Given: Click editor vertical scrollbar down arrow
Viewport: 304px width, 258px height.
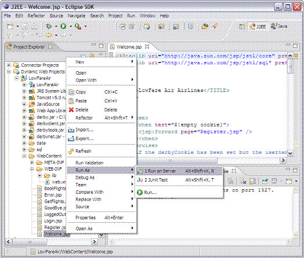Looking at the screenshot, I should point(290,153).
